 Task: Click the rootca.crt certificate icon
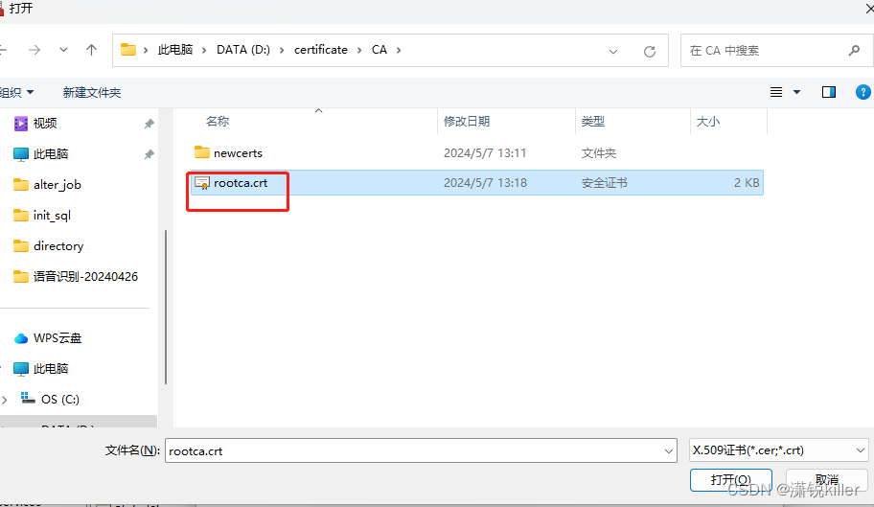click(202, 183)
